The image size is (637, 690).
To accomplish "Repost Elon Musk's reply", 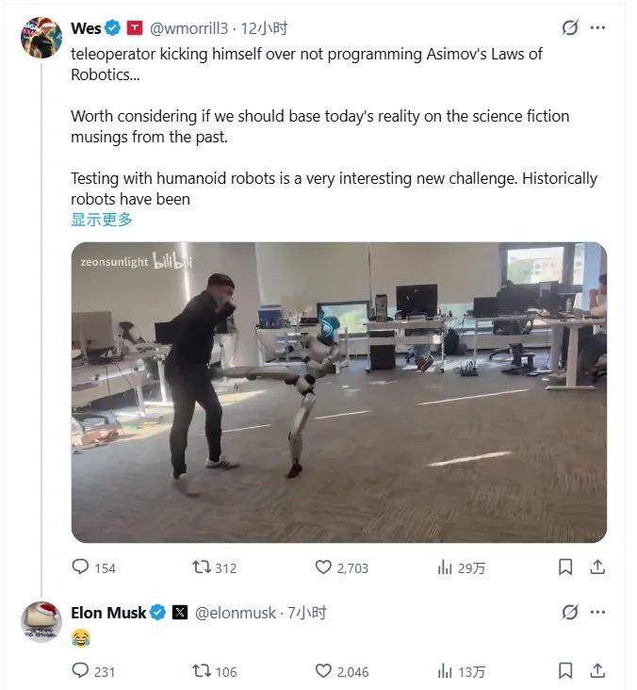I will pyautogui.click(x=202, y=671).
